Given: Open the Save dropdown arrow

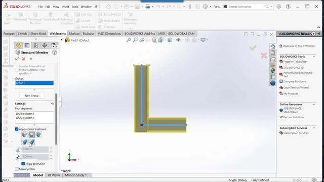Looking at the screenshot, I should coord(142,7).
